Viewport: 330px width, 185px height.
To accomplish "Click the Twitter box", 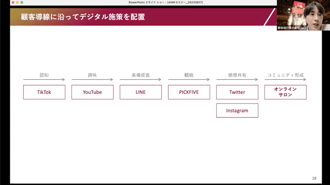I will click(237, 92).
